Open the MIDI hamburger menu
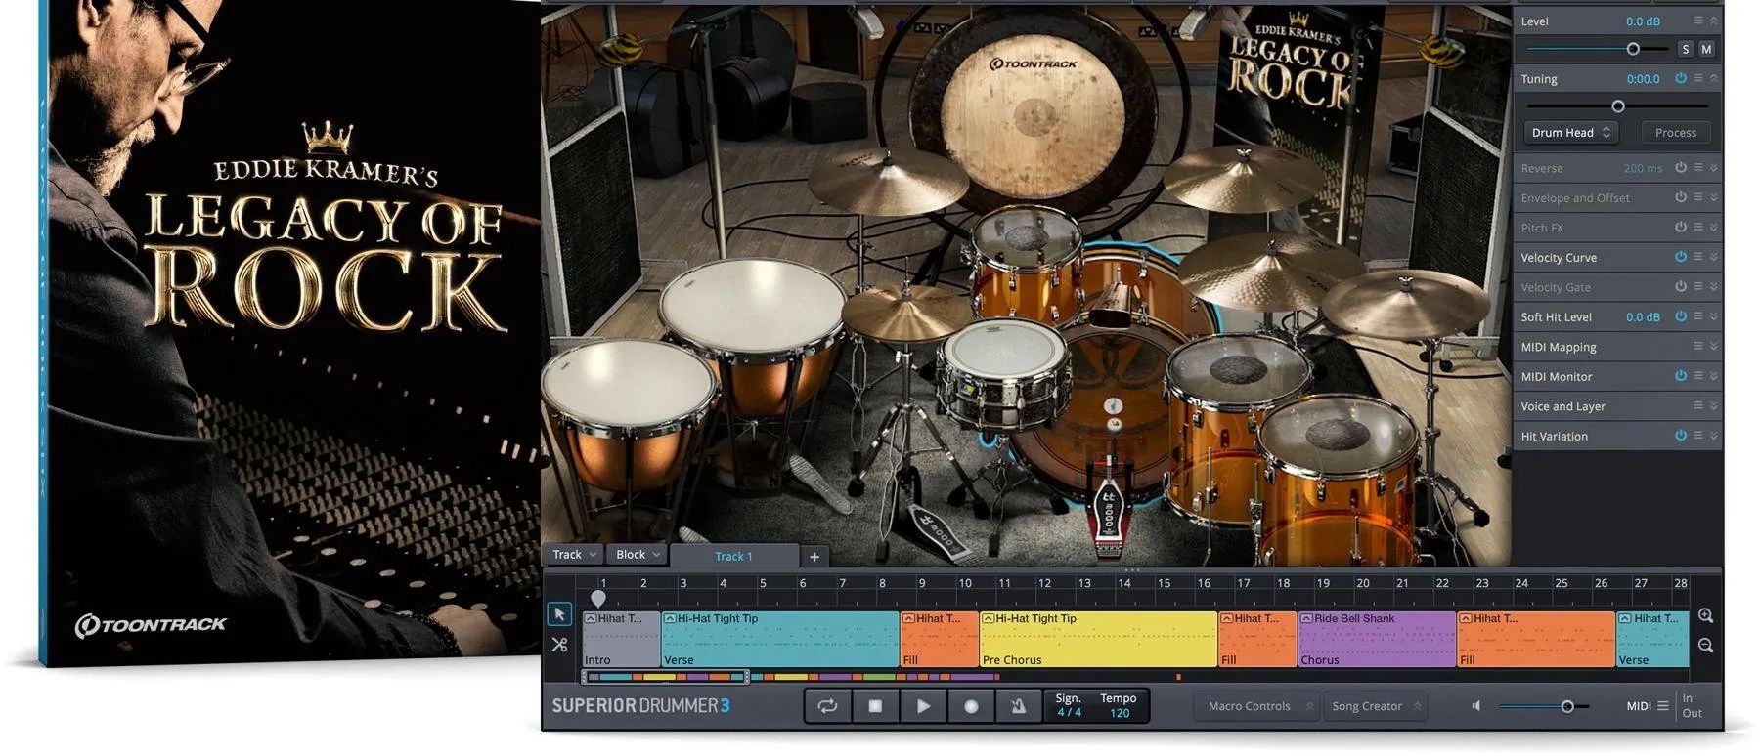This screenshot has width=1760, height=756. [1663, 706]
